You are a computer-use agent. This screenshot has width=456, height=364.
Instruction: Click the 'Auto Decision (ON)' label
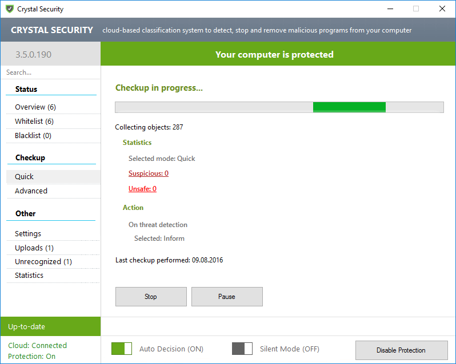(171, 349)
